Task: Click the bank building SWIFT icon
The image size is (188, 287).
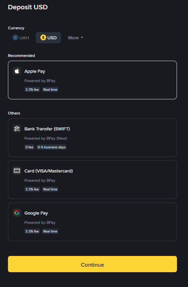Action: coord(17,128)
